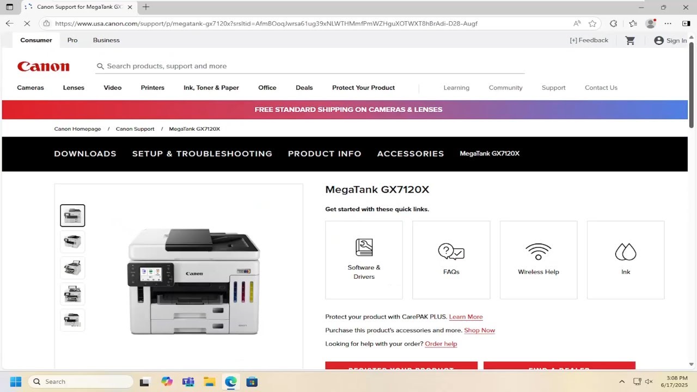Open the shopping cart icon

[630, 40]
